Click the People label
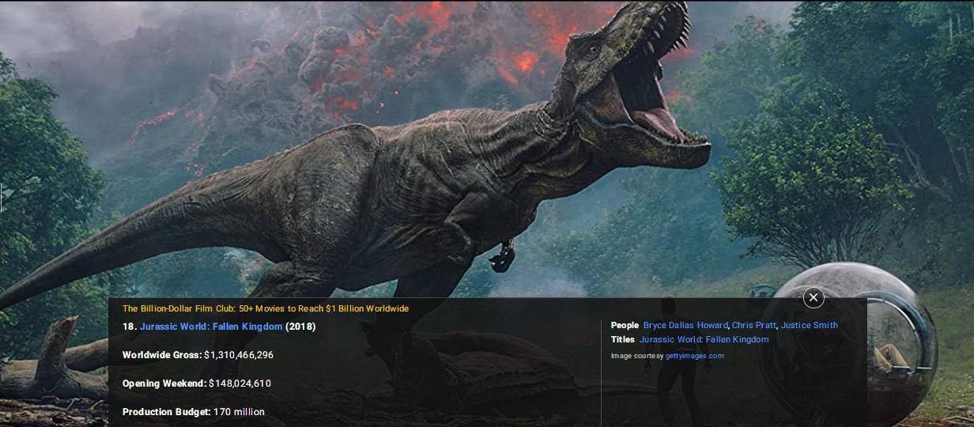This screenshot has width=974, height=427. click(x=625, y=325)
